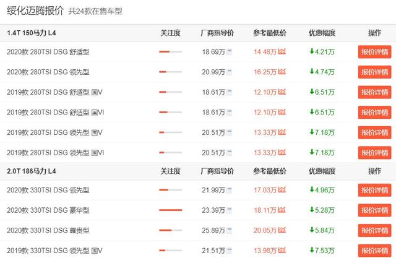Open 报价详情 for 2019款 280TSI 舒适型 国V

[x=374, y=92]
